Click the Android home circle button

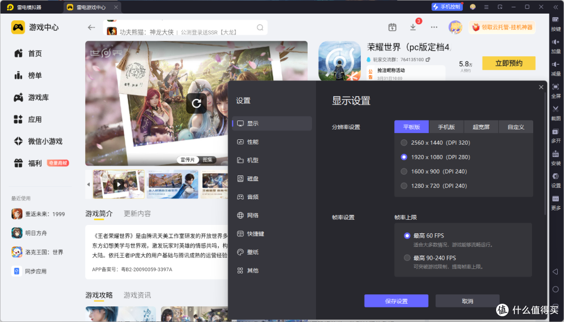click(x=555, y=289)
